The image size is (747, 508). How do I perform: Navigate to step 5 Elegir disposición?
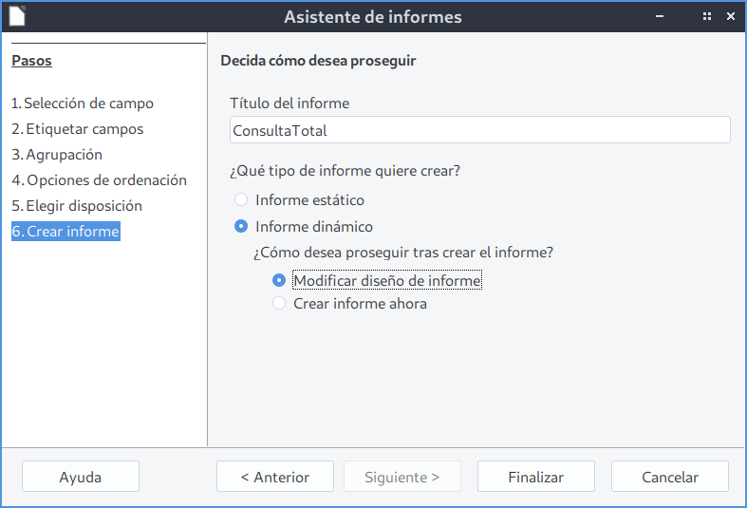pos(77,206)
